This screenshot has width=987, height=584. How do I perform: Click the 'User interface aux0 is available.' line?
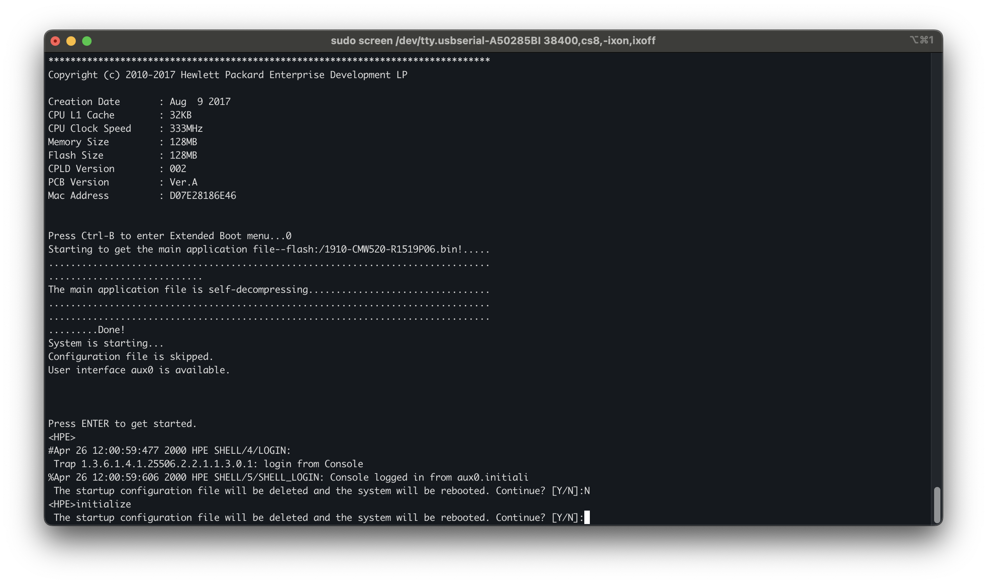139,370
